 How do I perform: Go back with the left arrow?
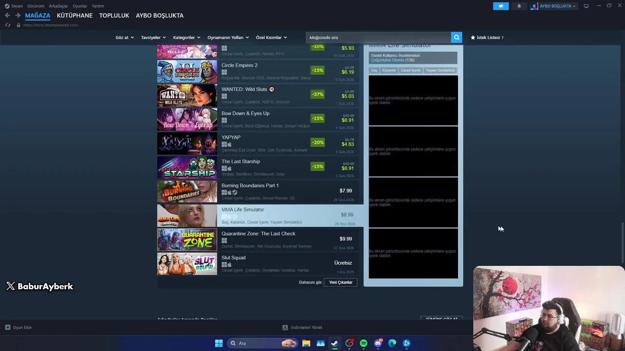coord(7,15)
